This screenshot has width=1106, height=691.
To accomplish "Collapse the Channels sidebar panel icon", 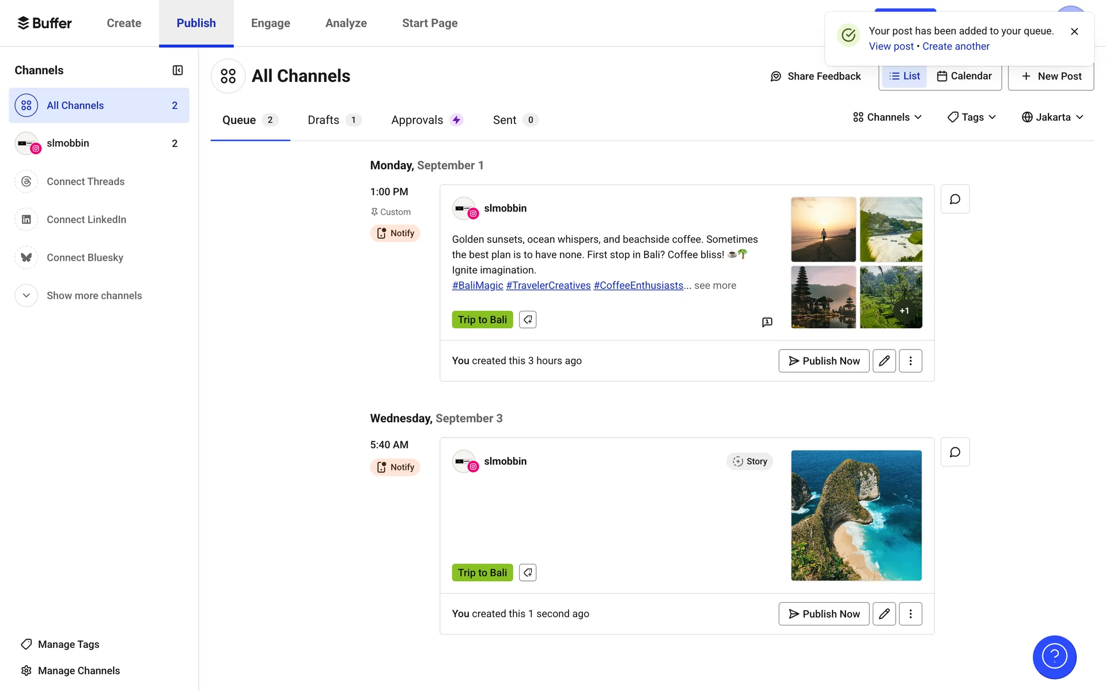I will coord(177,70).
